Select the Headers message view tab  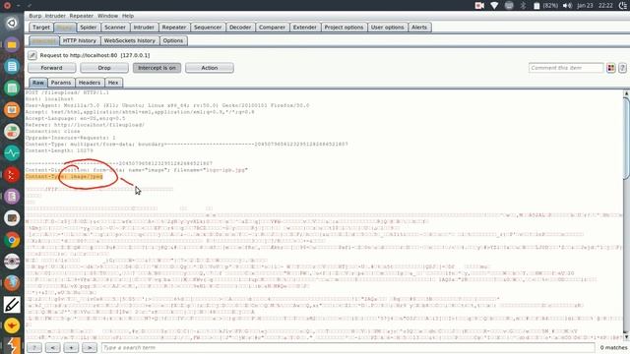[x=90, y=83]
